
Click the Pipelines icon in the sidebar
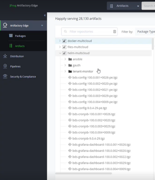[x=5, y=66]
